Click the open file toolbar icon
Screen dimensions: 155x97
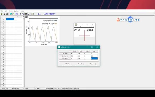(2, 14)
